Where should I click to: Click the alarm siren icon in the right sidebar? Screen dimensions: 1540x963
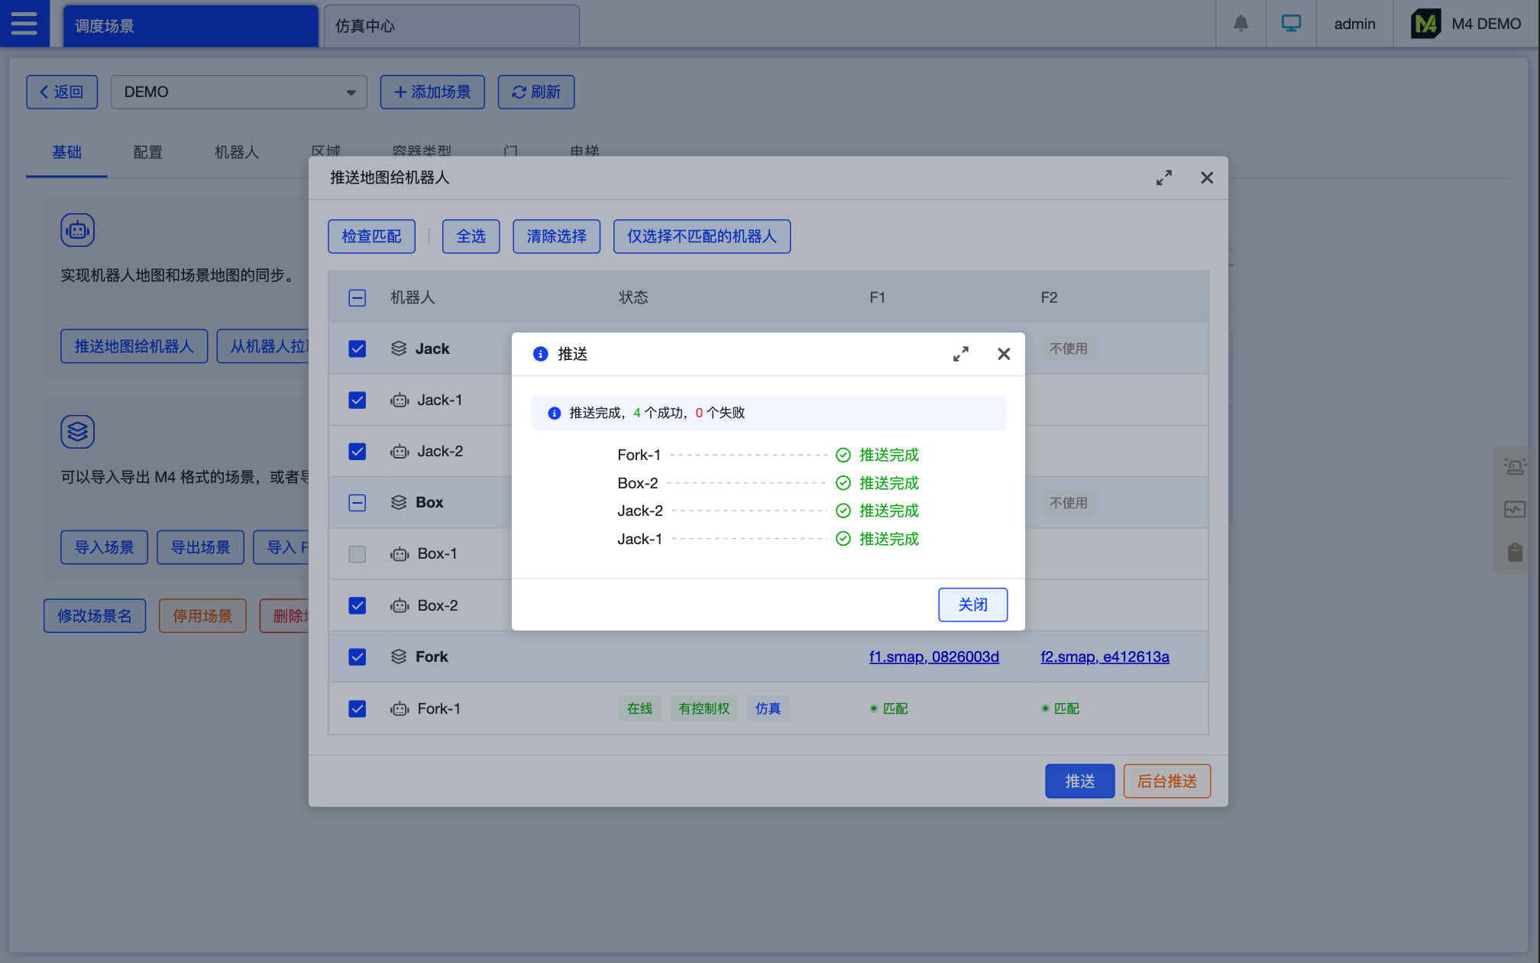click(1515, 465)
